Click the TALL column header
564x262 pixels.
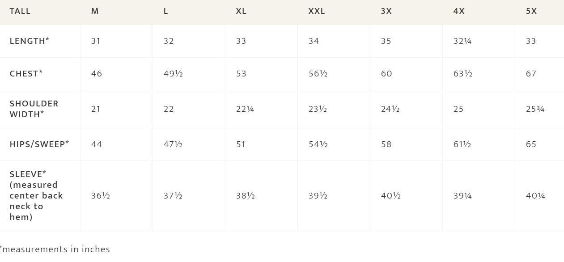pos(20,11)
